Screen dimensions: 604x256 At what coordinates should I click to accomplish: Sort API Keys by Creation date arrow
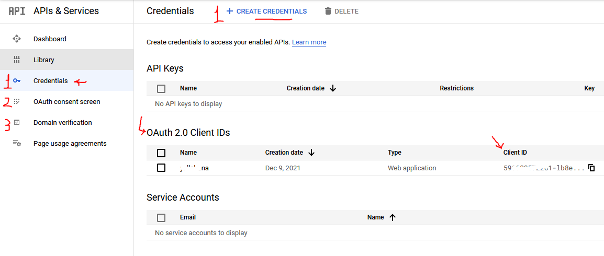[333, 88]
